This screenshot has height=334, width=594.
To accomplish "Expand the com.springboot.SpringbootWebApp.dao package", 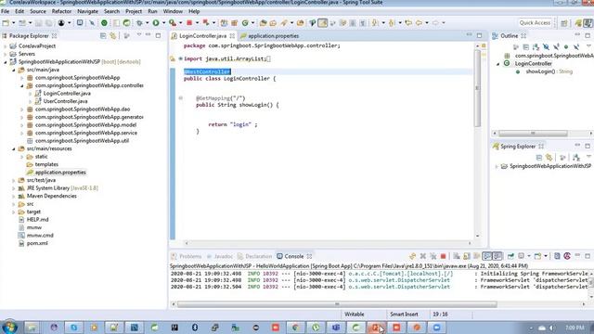I will (x=21, y=109).
